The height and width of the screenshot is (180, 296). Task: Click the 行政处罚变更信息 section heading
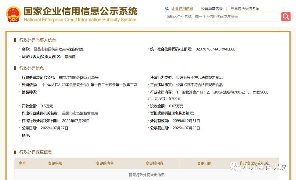coord(35,152)
